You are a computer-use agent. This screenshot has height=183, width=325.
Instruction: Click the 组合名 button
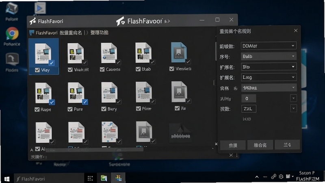pyautogui.click(x=260, y=145)
